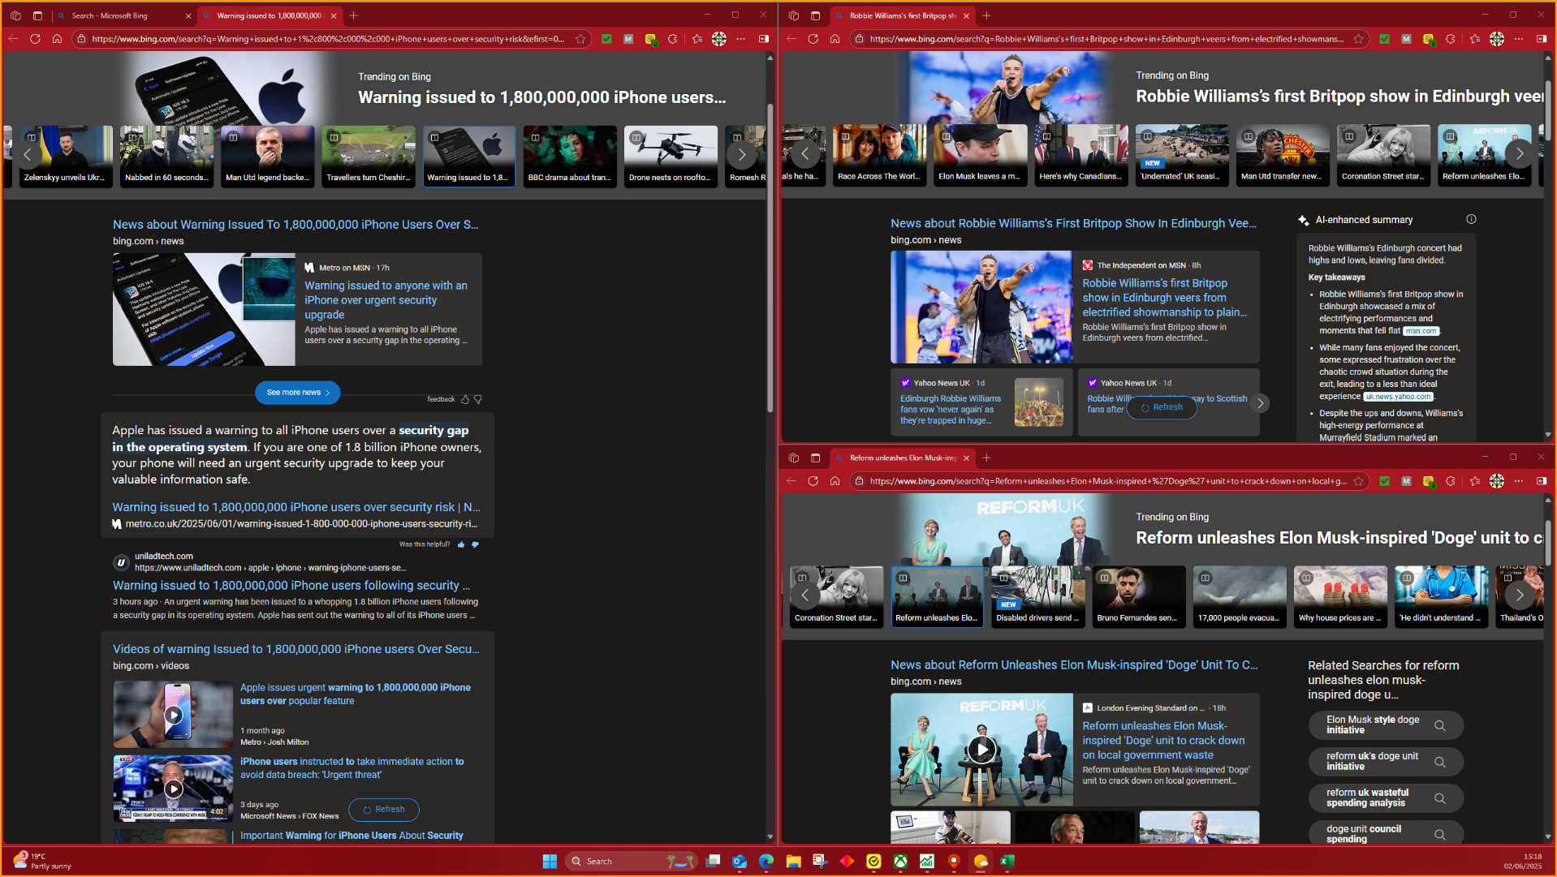Open Robbie Williams's first Britpop Independent article

tap(1164, 298)
